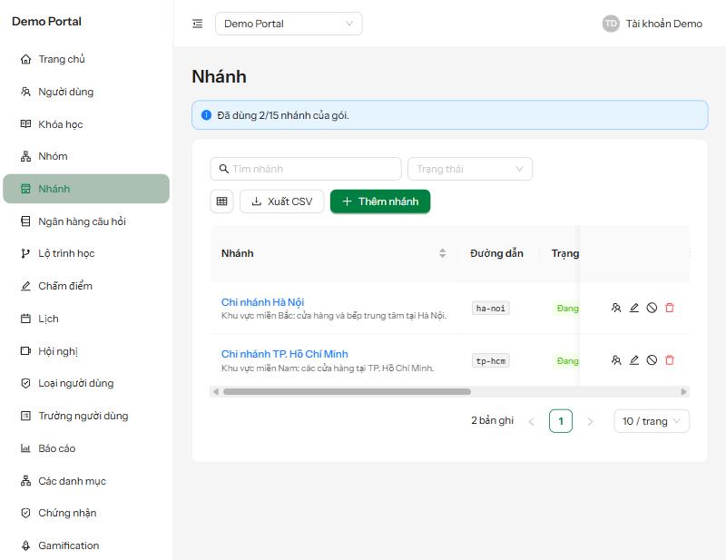The width and height of the screenshot is (726, 560).
Task: Delete Chi nhánh Hà Nội with trash icon
Action: 670,308
